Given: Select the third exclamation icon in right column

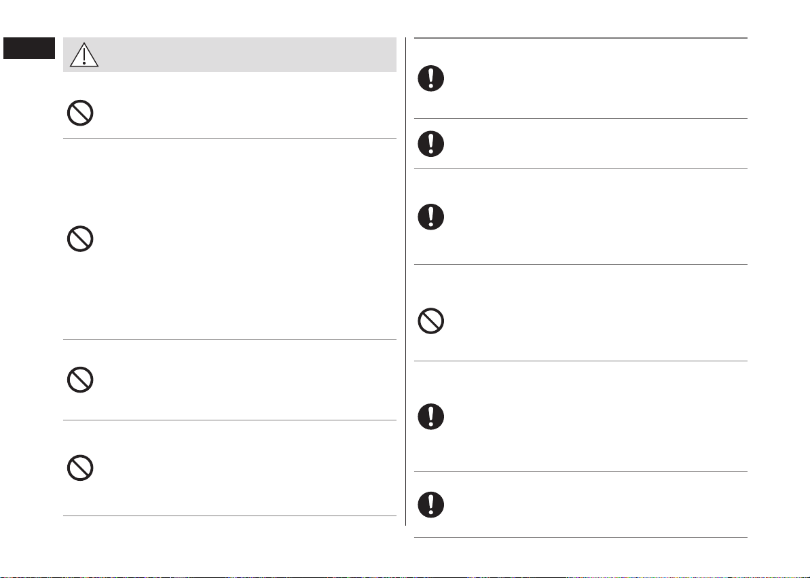Looking at the screenshot, I should 431,217.
